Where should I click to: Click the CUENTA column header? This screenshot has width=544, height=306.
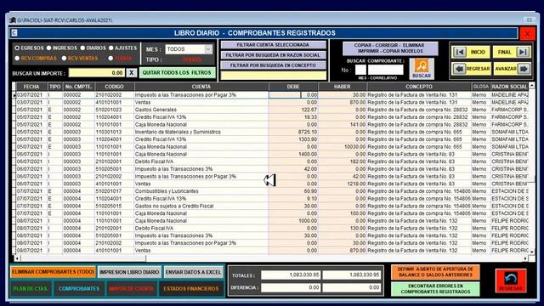coord(201,87)
